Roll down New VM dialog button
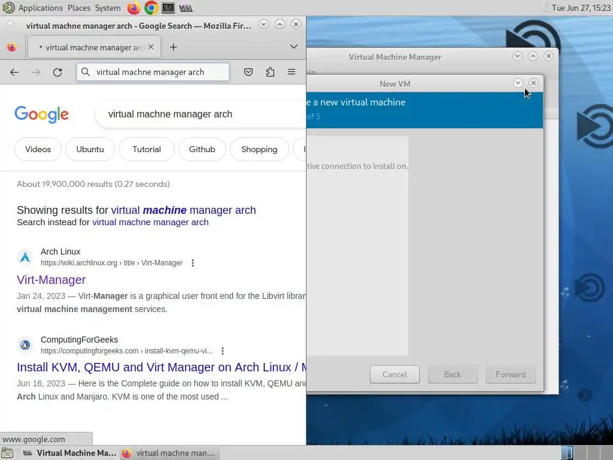 point(518,83)
